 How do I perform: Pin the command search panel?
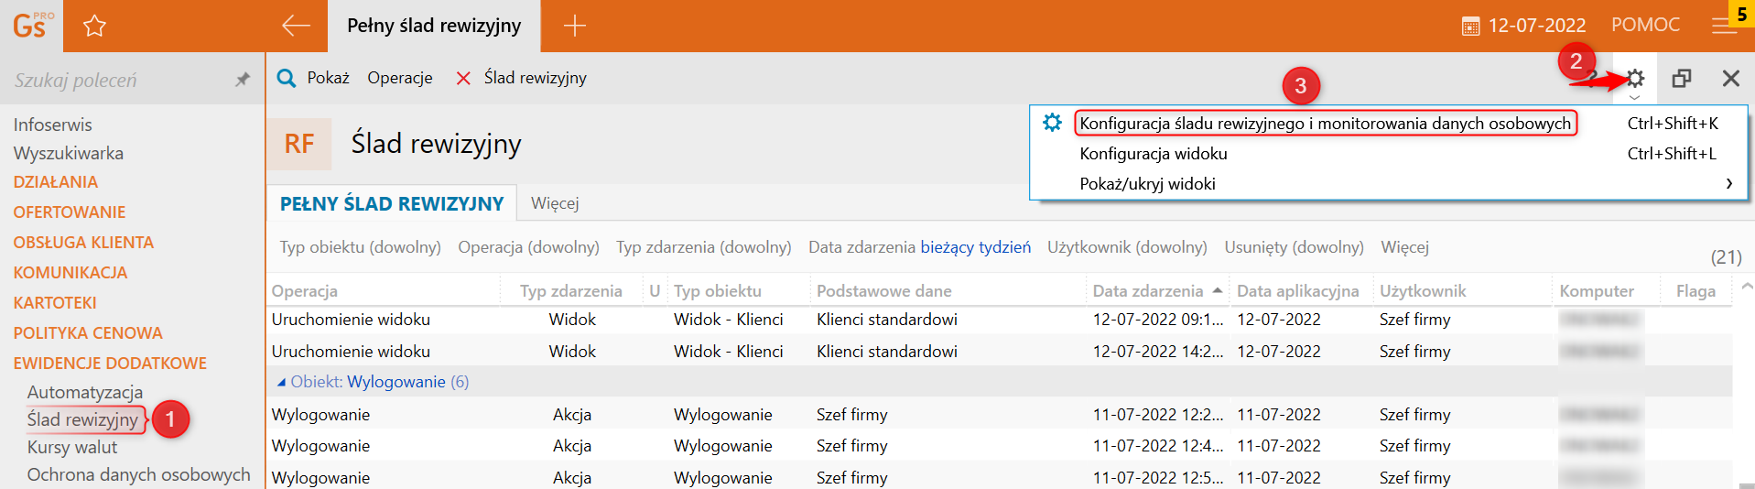coord(243,80)
